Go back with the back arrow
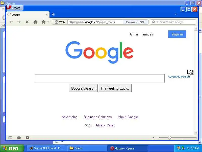Viewport: 202px width, 152px height. (x=11, y=22)
